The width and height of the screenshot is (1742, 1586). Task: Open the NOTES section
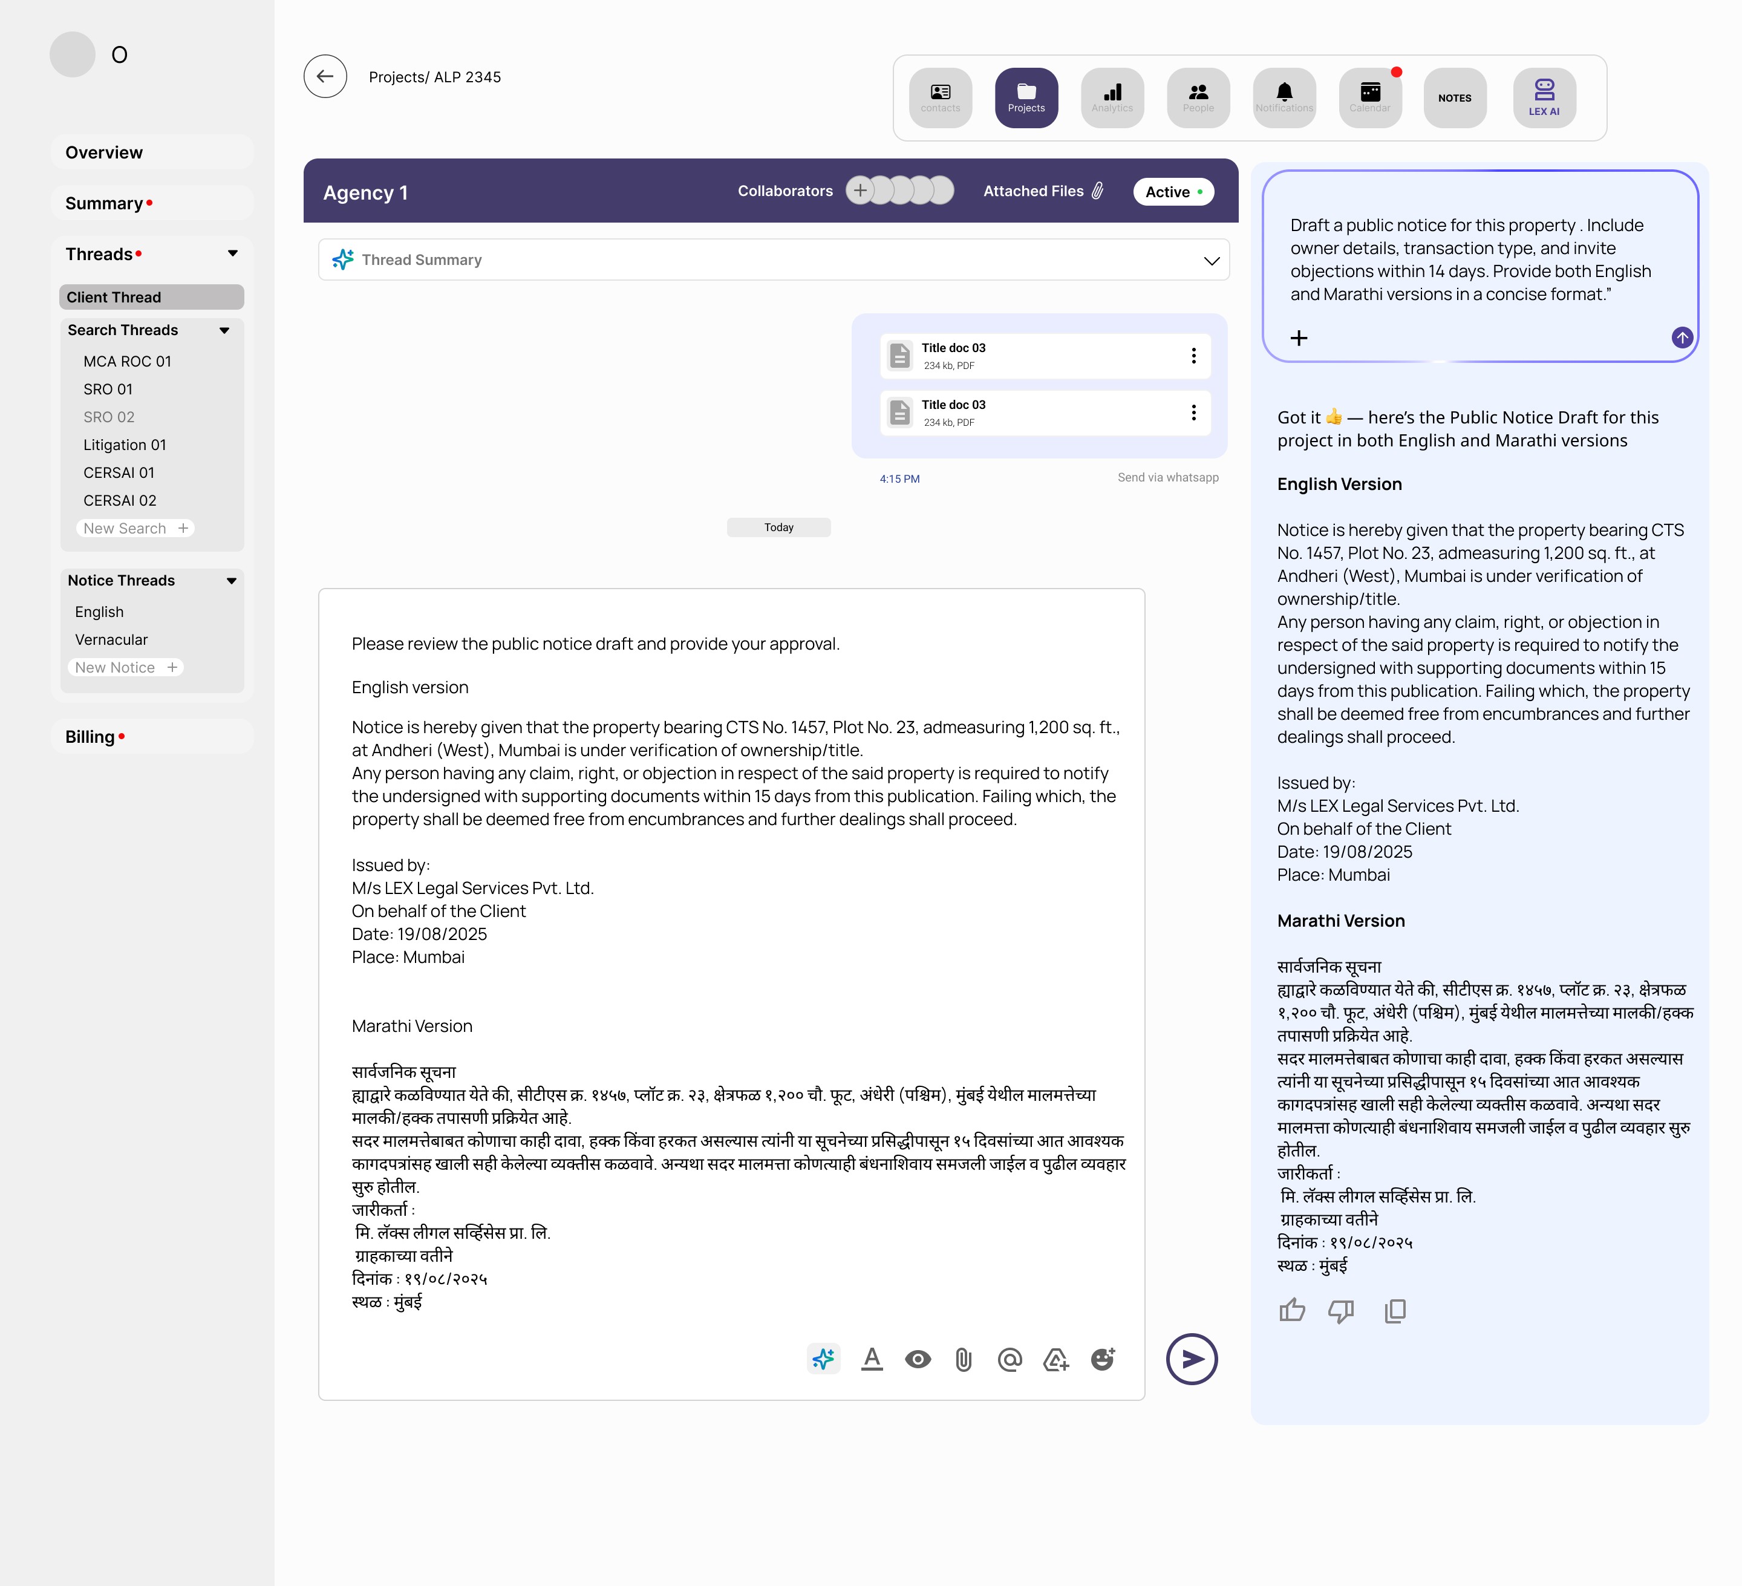[x=1455, y=97]
